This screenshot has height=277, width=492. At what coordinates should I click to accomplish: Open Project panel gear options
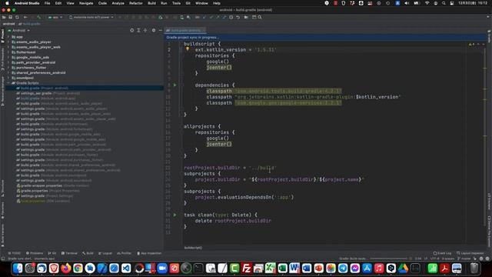coord(154,31)
